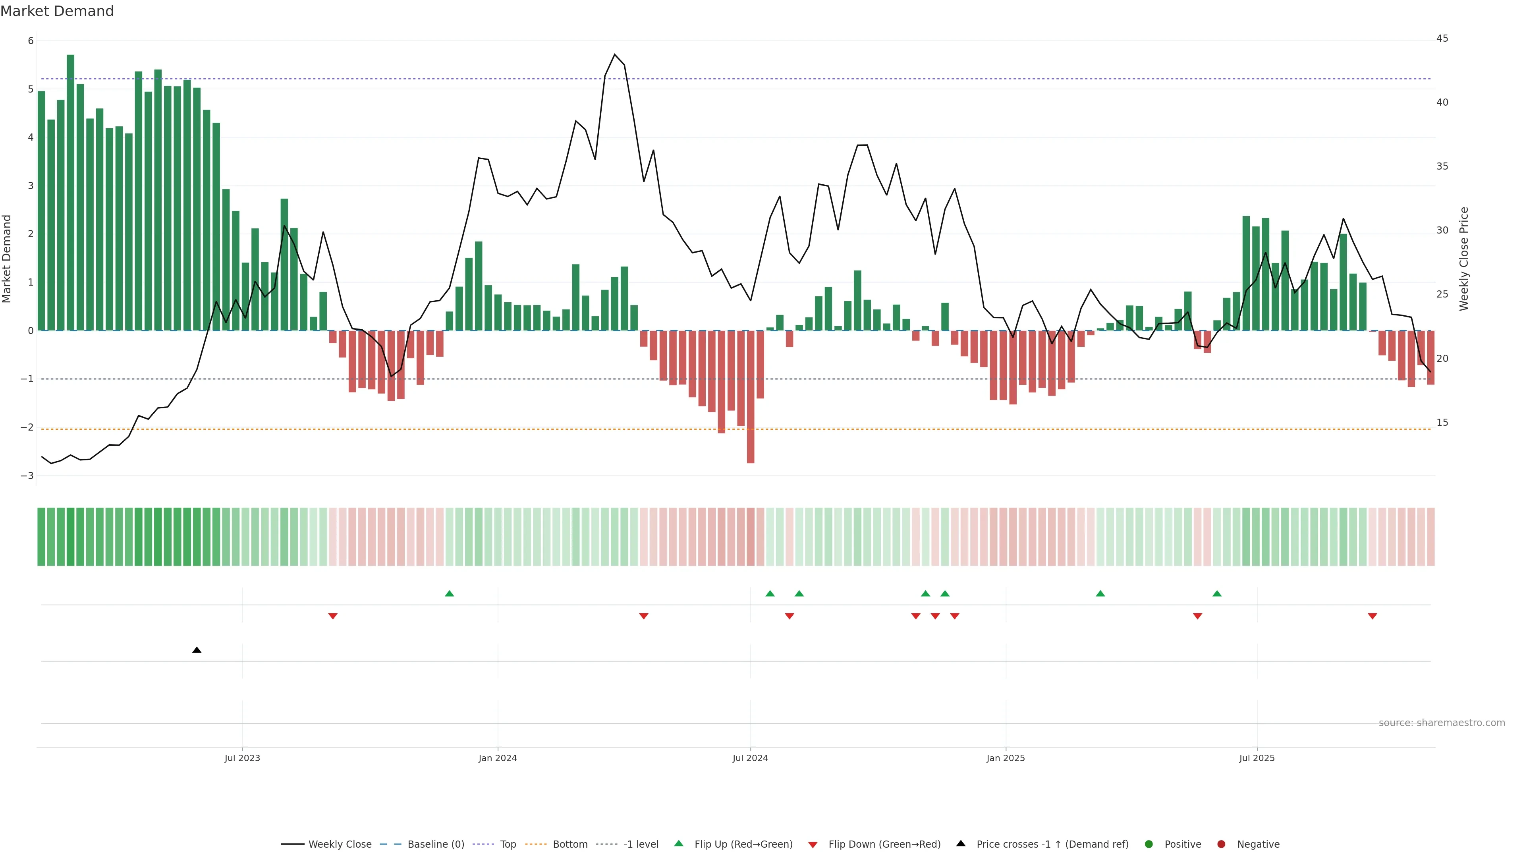Image resolution: width=1525 pixels, height=858 pixels.
Task: Click the Jul 2024 x-axis label
Action: point(750,758)
